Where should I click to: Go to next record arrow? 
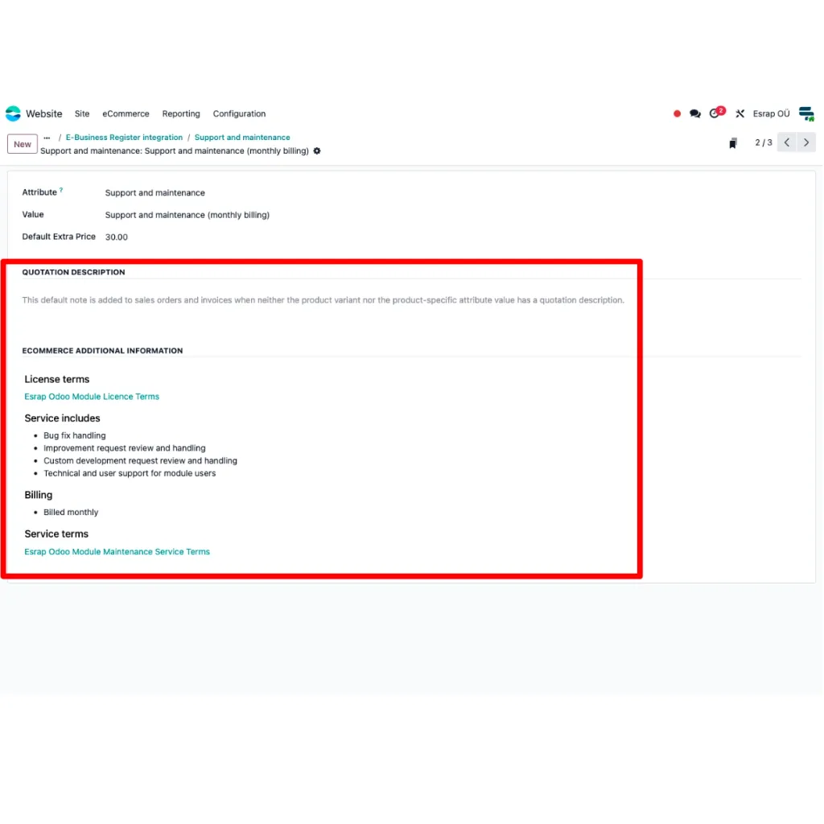point(806,142)
